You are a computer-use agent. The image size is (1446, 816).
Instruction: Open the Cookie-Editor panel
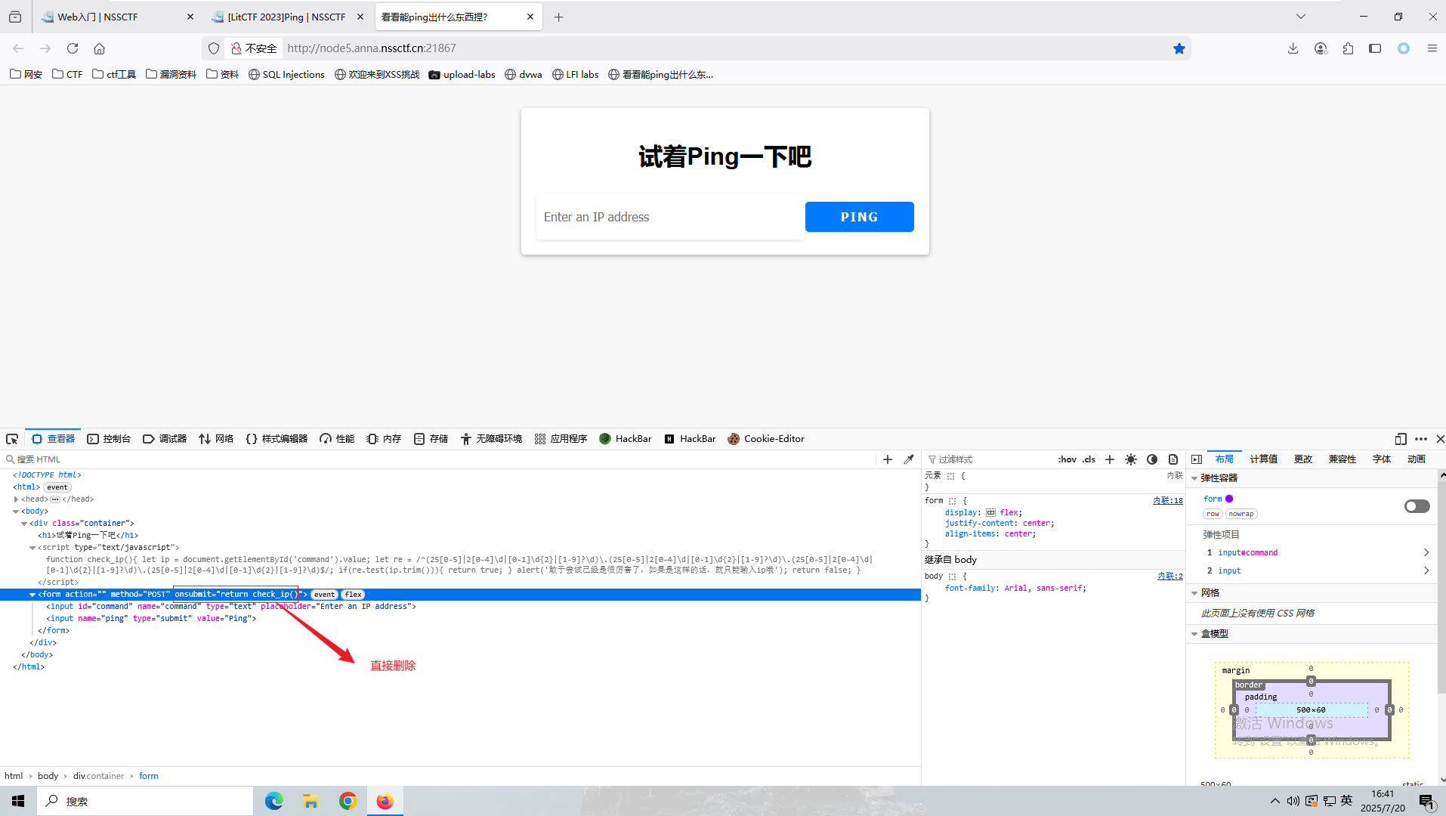coord(766,438)
